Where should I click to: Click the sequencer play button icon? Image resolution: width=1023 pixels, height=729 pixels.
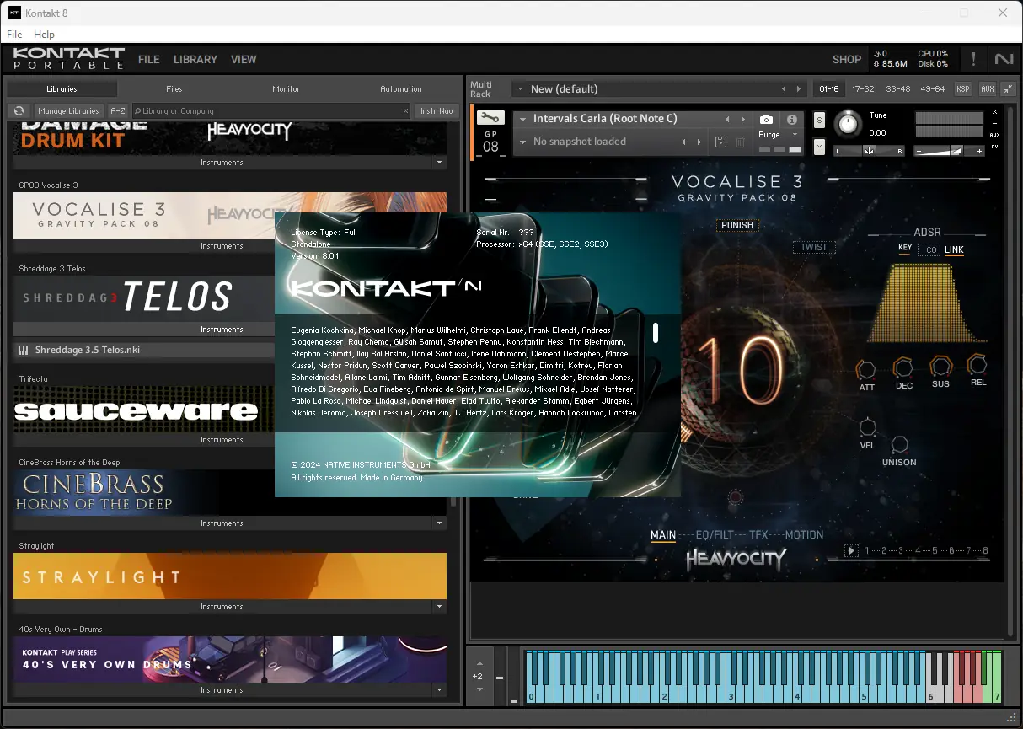[x=851, y=551]
